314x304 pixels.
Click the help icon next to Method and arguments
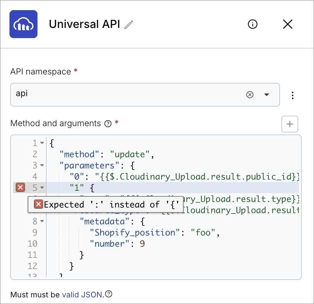point(108,124)
